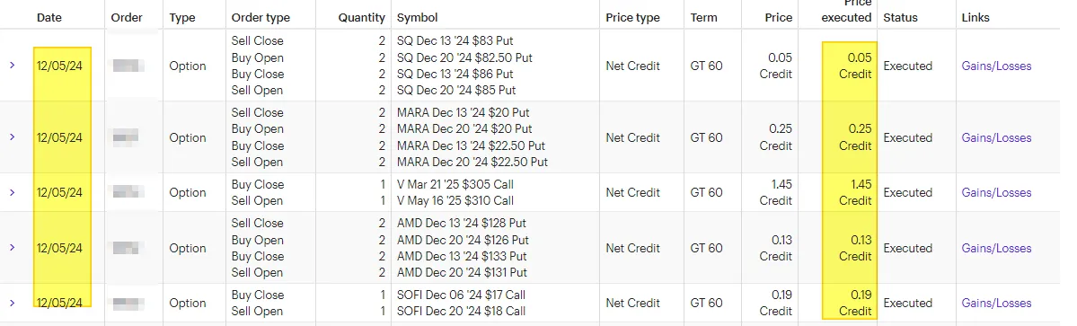Expand the SQ options order row
Screen dimensions: 1077x326
(x=12, y=66)
